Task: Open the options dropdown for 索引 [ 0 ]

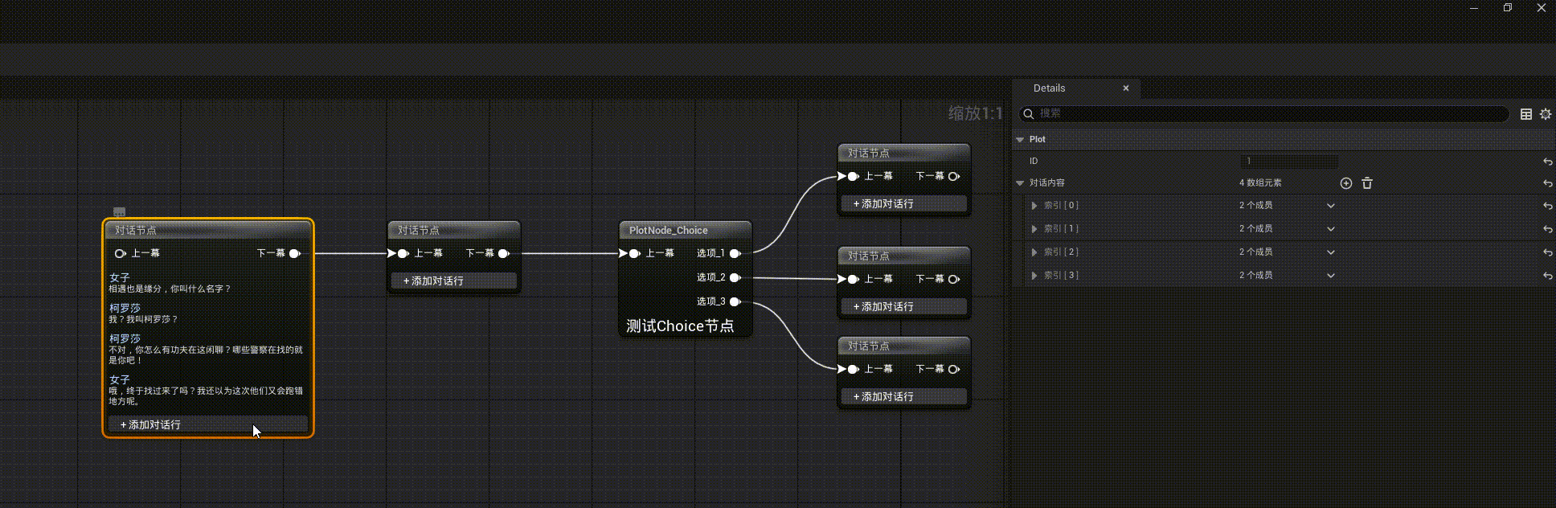Action: pos(1331,206)
